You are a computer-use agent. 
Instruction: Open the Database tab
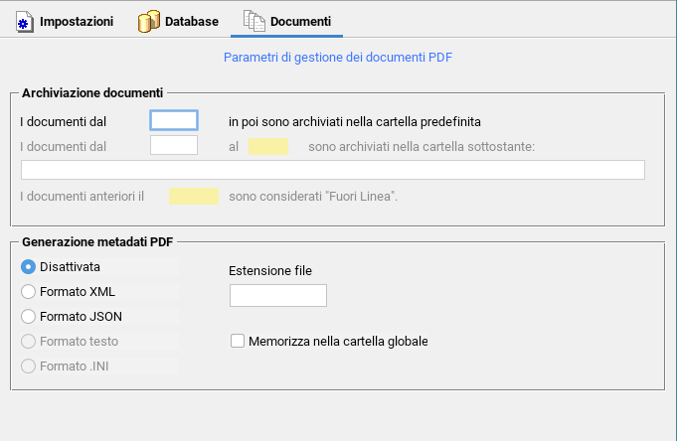pos(178,22)
